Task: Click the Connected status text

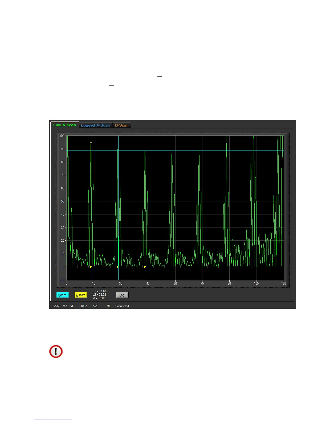Action: pyautogui.click(x=122, y=306)
